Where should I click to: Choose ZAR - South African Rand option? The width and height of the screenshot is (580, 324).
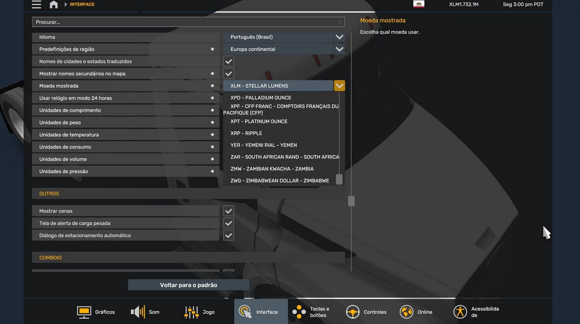284,157
